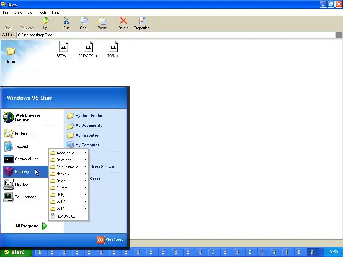Viewport: 343px width, 257px height.
Task: Click the address bar path field
Action: coord(176,35)
